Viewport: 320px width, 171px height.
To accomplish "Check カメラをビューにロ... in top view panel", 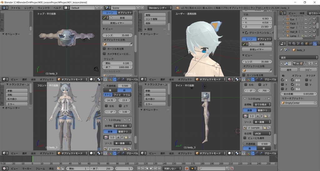I will point(104,54).
